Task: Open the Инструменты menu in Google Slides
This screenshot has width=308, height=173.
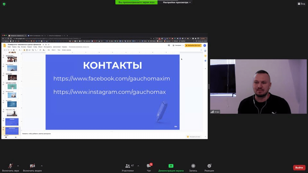Action: 48,47
